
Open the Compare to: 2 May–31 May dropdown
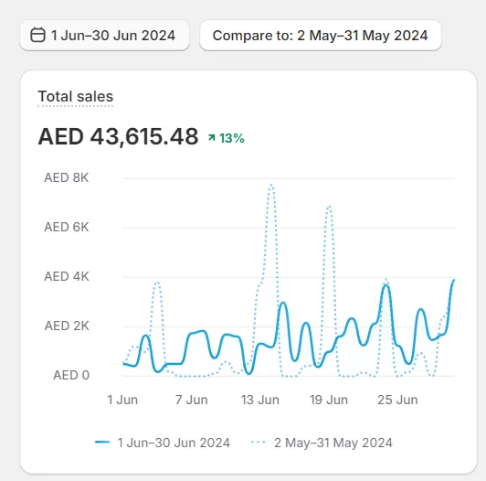(x=321, y=35)
